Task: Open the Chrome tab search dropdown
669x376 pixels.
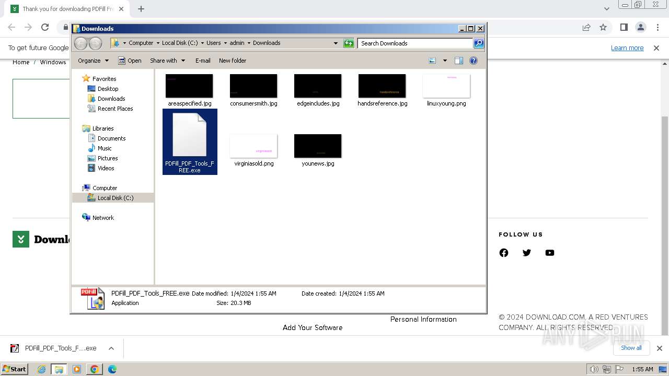Action: click(x=606, y=9)
